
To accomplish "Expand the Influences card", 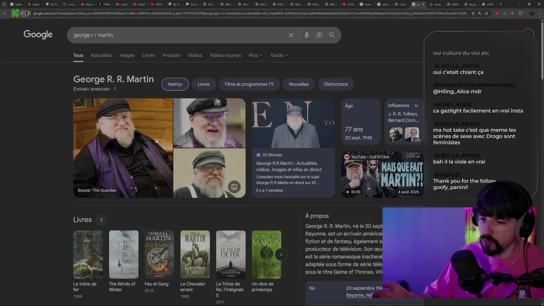I will [x=416, y=105].
